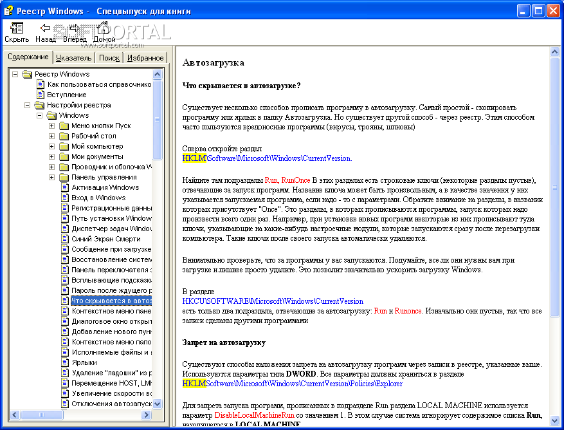Expand the Мой компьютер node

pyautogui.click(x=52, y=147)
